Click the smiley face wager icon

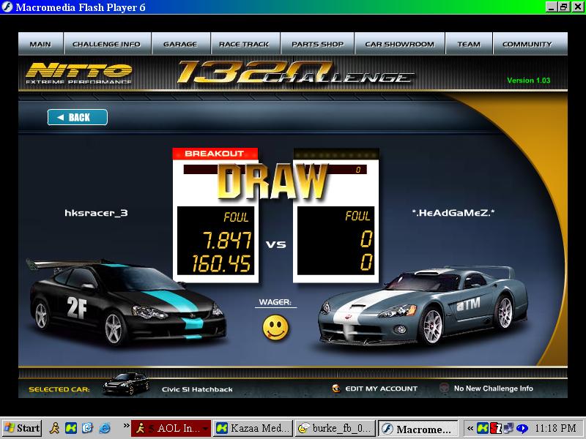[275, 327]
